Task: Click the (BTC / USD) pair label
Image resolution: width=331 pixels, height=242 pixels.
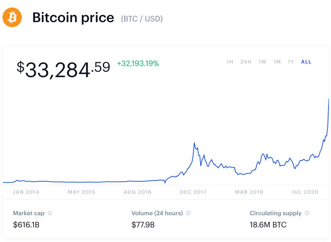Action: (142, 19)
